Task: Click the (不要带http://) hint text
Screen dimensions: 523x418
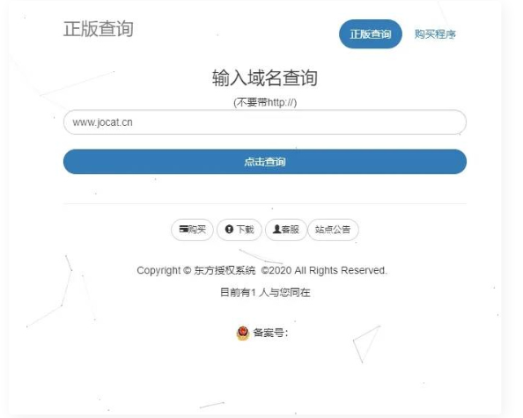Action: [x=265, y=102]
